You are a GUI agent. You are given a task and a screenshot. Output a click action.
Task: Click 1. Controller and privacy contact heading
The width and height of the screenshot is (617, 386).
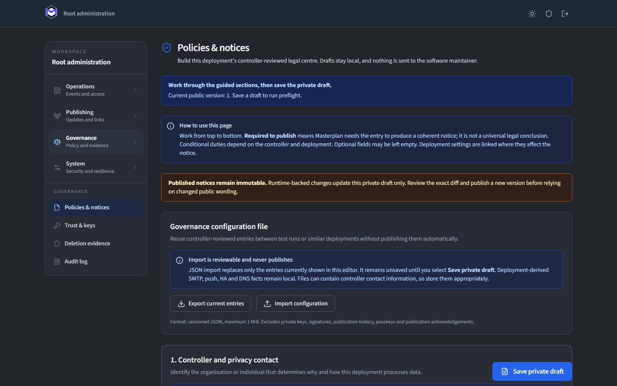[225, 360]
